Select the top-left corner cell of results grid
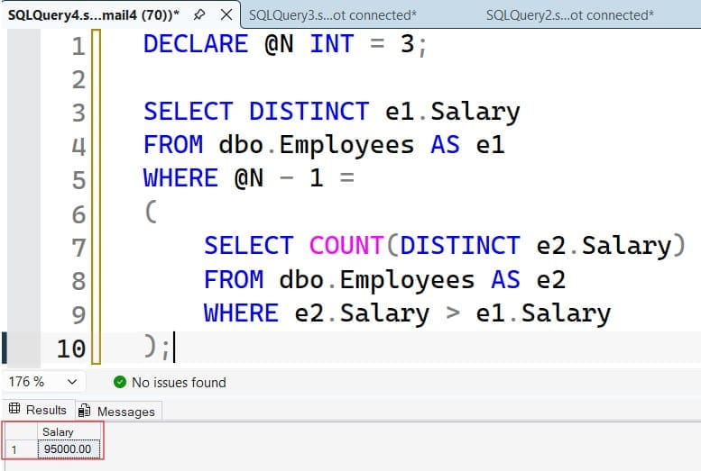701x471 pixels. tap(21, 431)
